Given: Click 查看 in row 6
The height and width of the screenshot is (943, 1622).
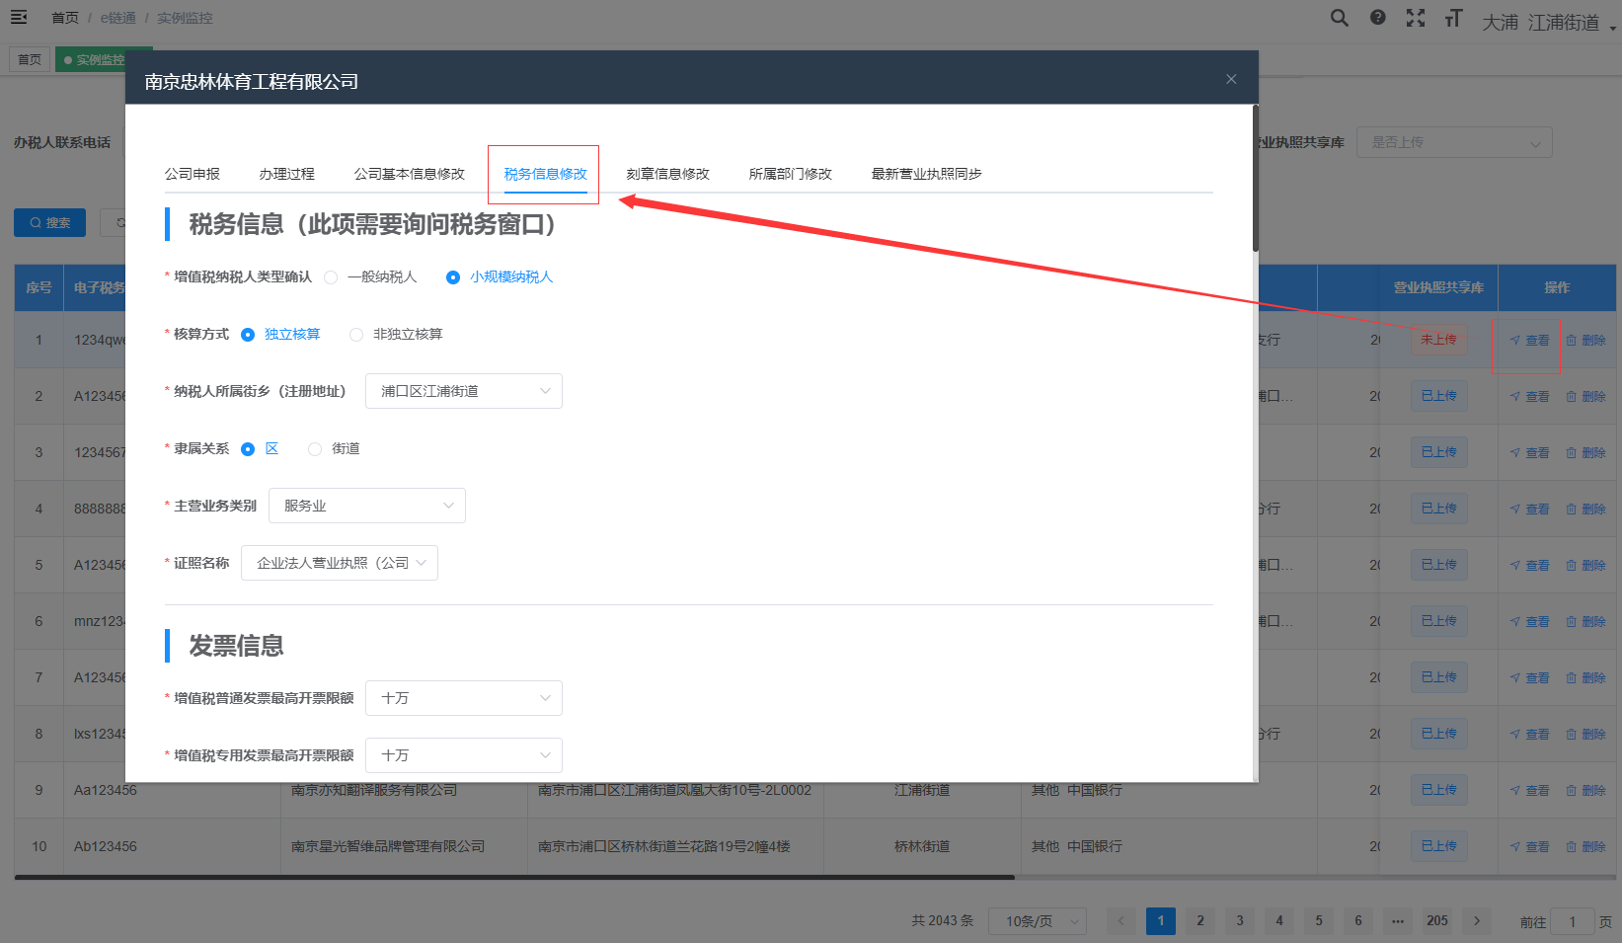Looking at the screenshot, I should pyautogui.click(x=1529, y=621).
